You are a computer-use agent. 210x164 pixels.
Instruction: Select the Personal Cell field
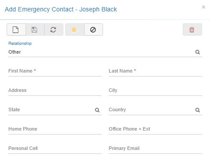[x=55, y=148]
